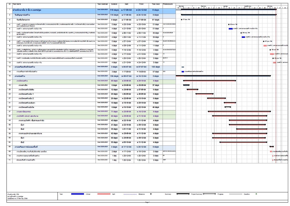Image resolution: width=290 pixels, height=206 pixels.
Task: Click task name 'งานโครงสร้าง' in row 17
Action: tap(22, 81)
